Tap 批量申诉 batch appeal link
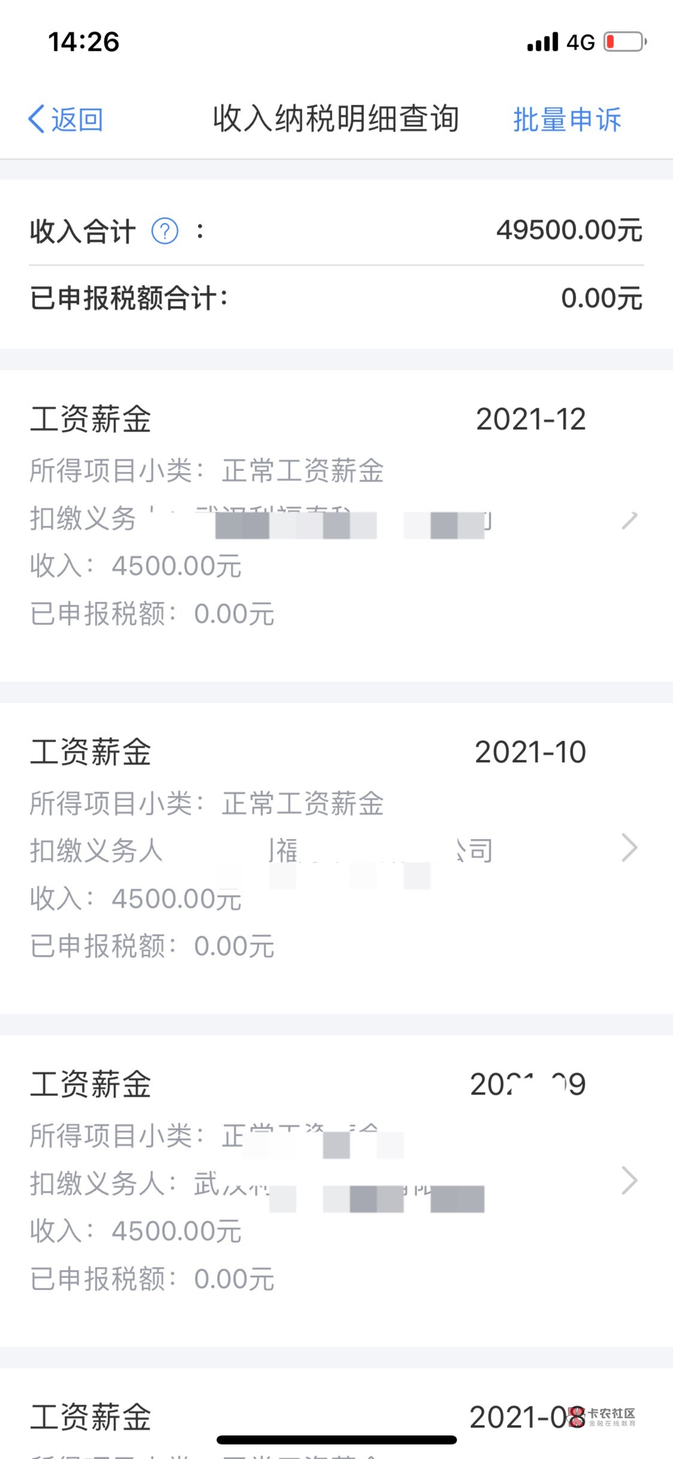 point(567,119)
